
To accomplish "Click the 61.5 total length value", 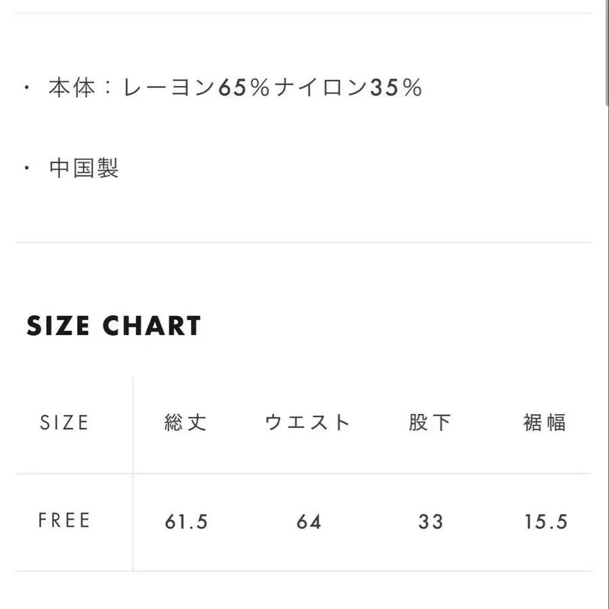I will point(186,522).
